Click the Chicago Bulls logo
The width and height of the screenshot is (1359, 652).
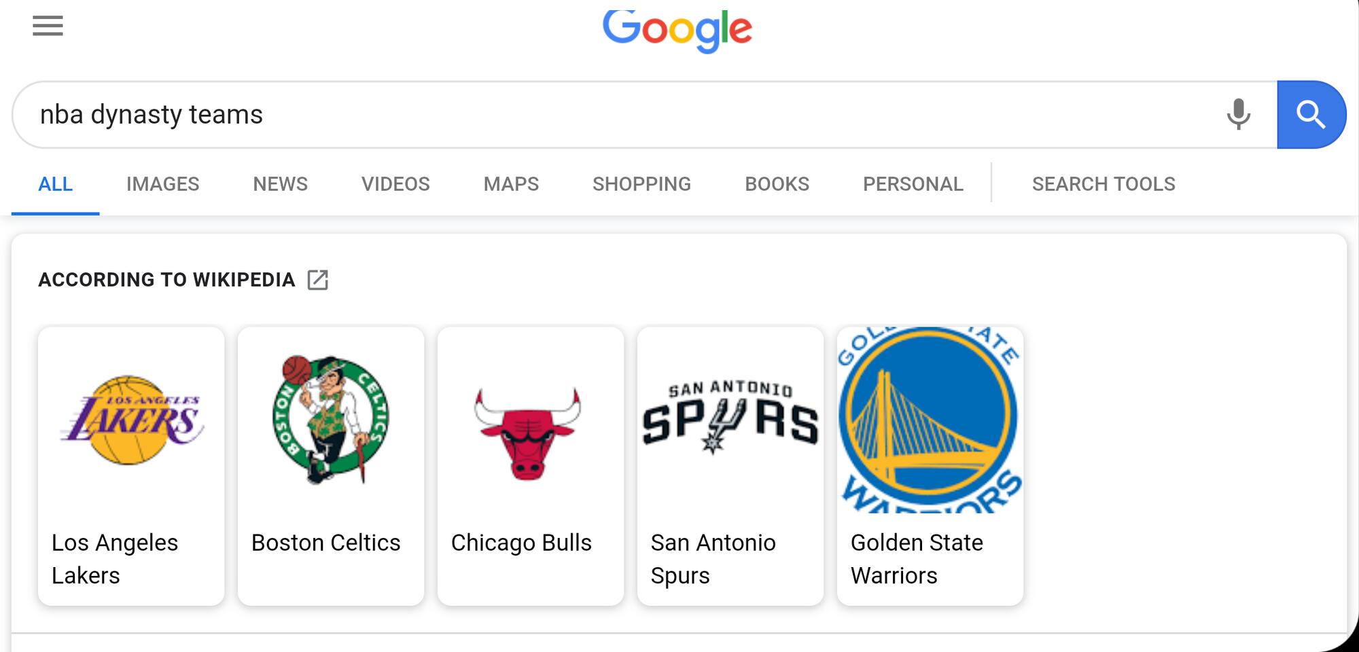[528, 433]
